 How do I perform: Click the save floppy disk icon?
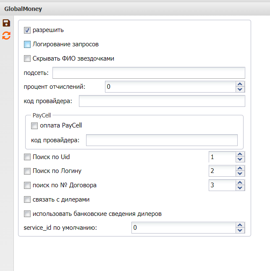point(6,23)
